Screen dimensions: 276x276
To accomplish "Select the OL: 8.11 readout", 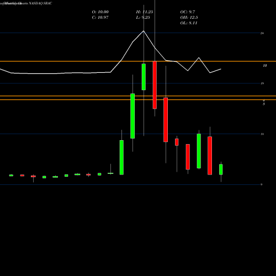I will 189,23.
